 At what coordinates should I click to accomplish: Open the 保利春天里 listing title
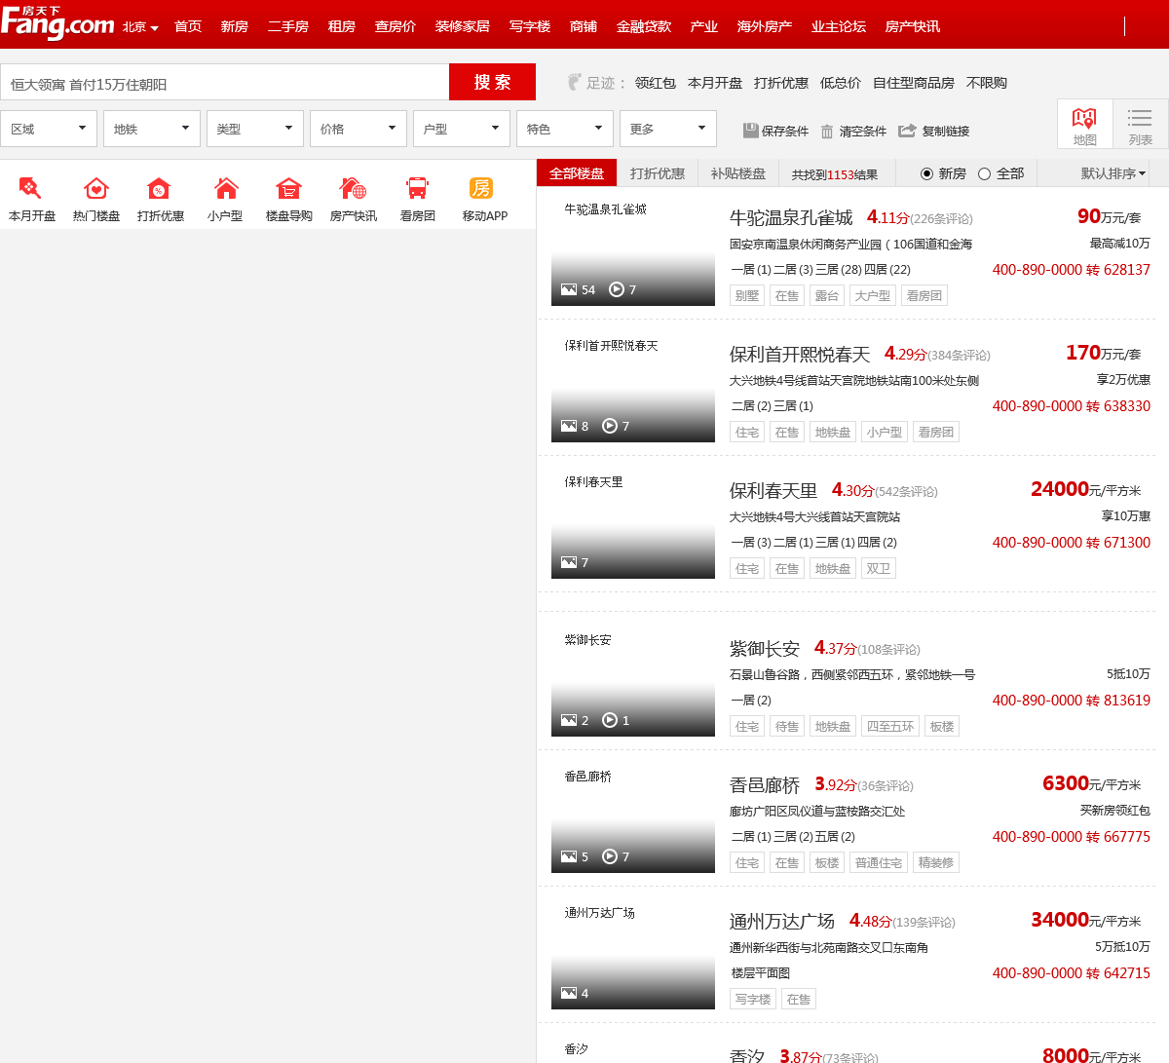(x=773, y=490)
